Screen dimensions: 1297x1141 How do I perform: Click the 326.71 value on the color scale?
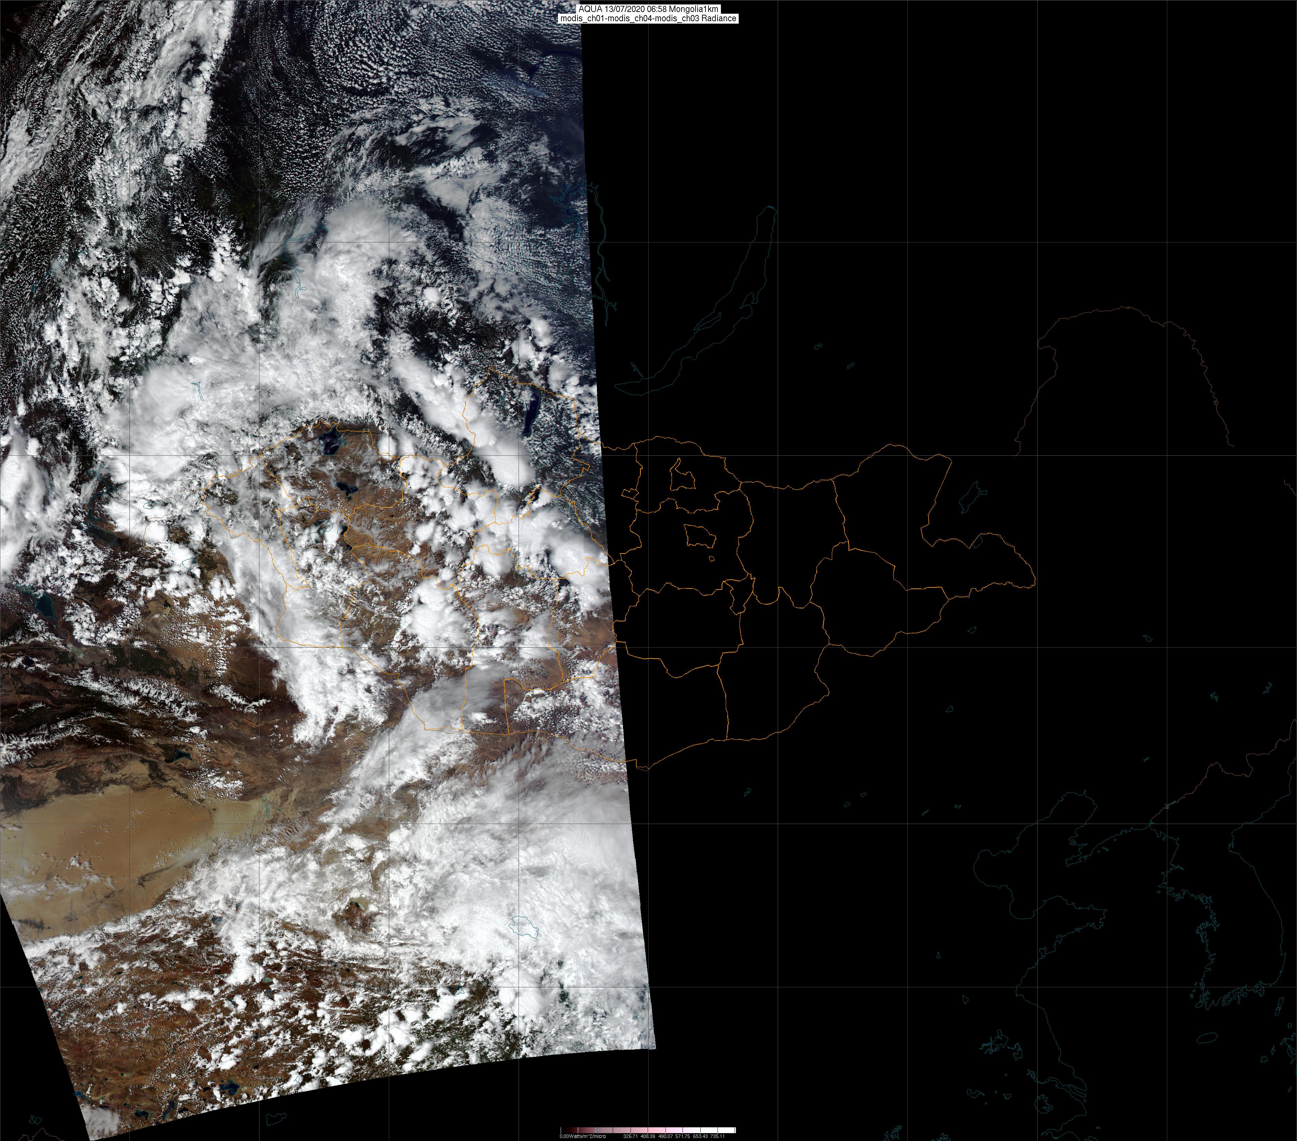tap(631, 1137)
